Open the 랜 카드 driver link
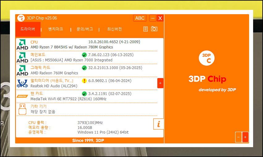The width and height of the screenshot is (263, 157). (36, 93)
